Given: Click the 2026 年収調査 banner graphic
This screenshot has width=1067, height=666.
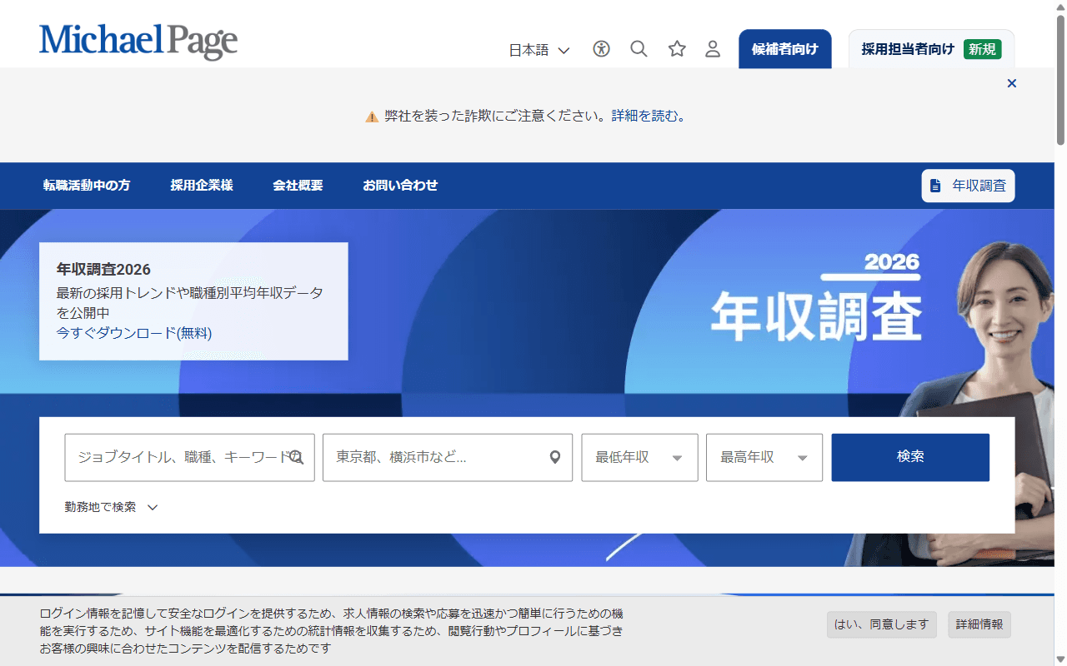Looking at the screenshot, I should coord(816,298).
